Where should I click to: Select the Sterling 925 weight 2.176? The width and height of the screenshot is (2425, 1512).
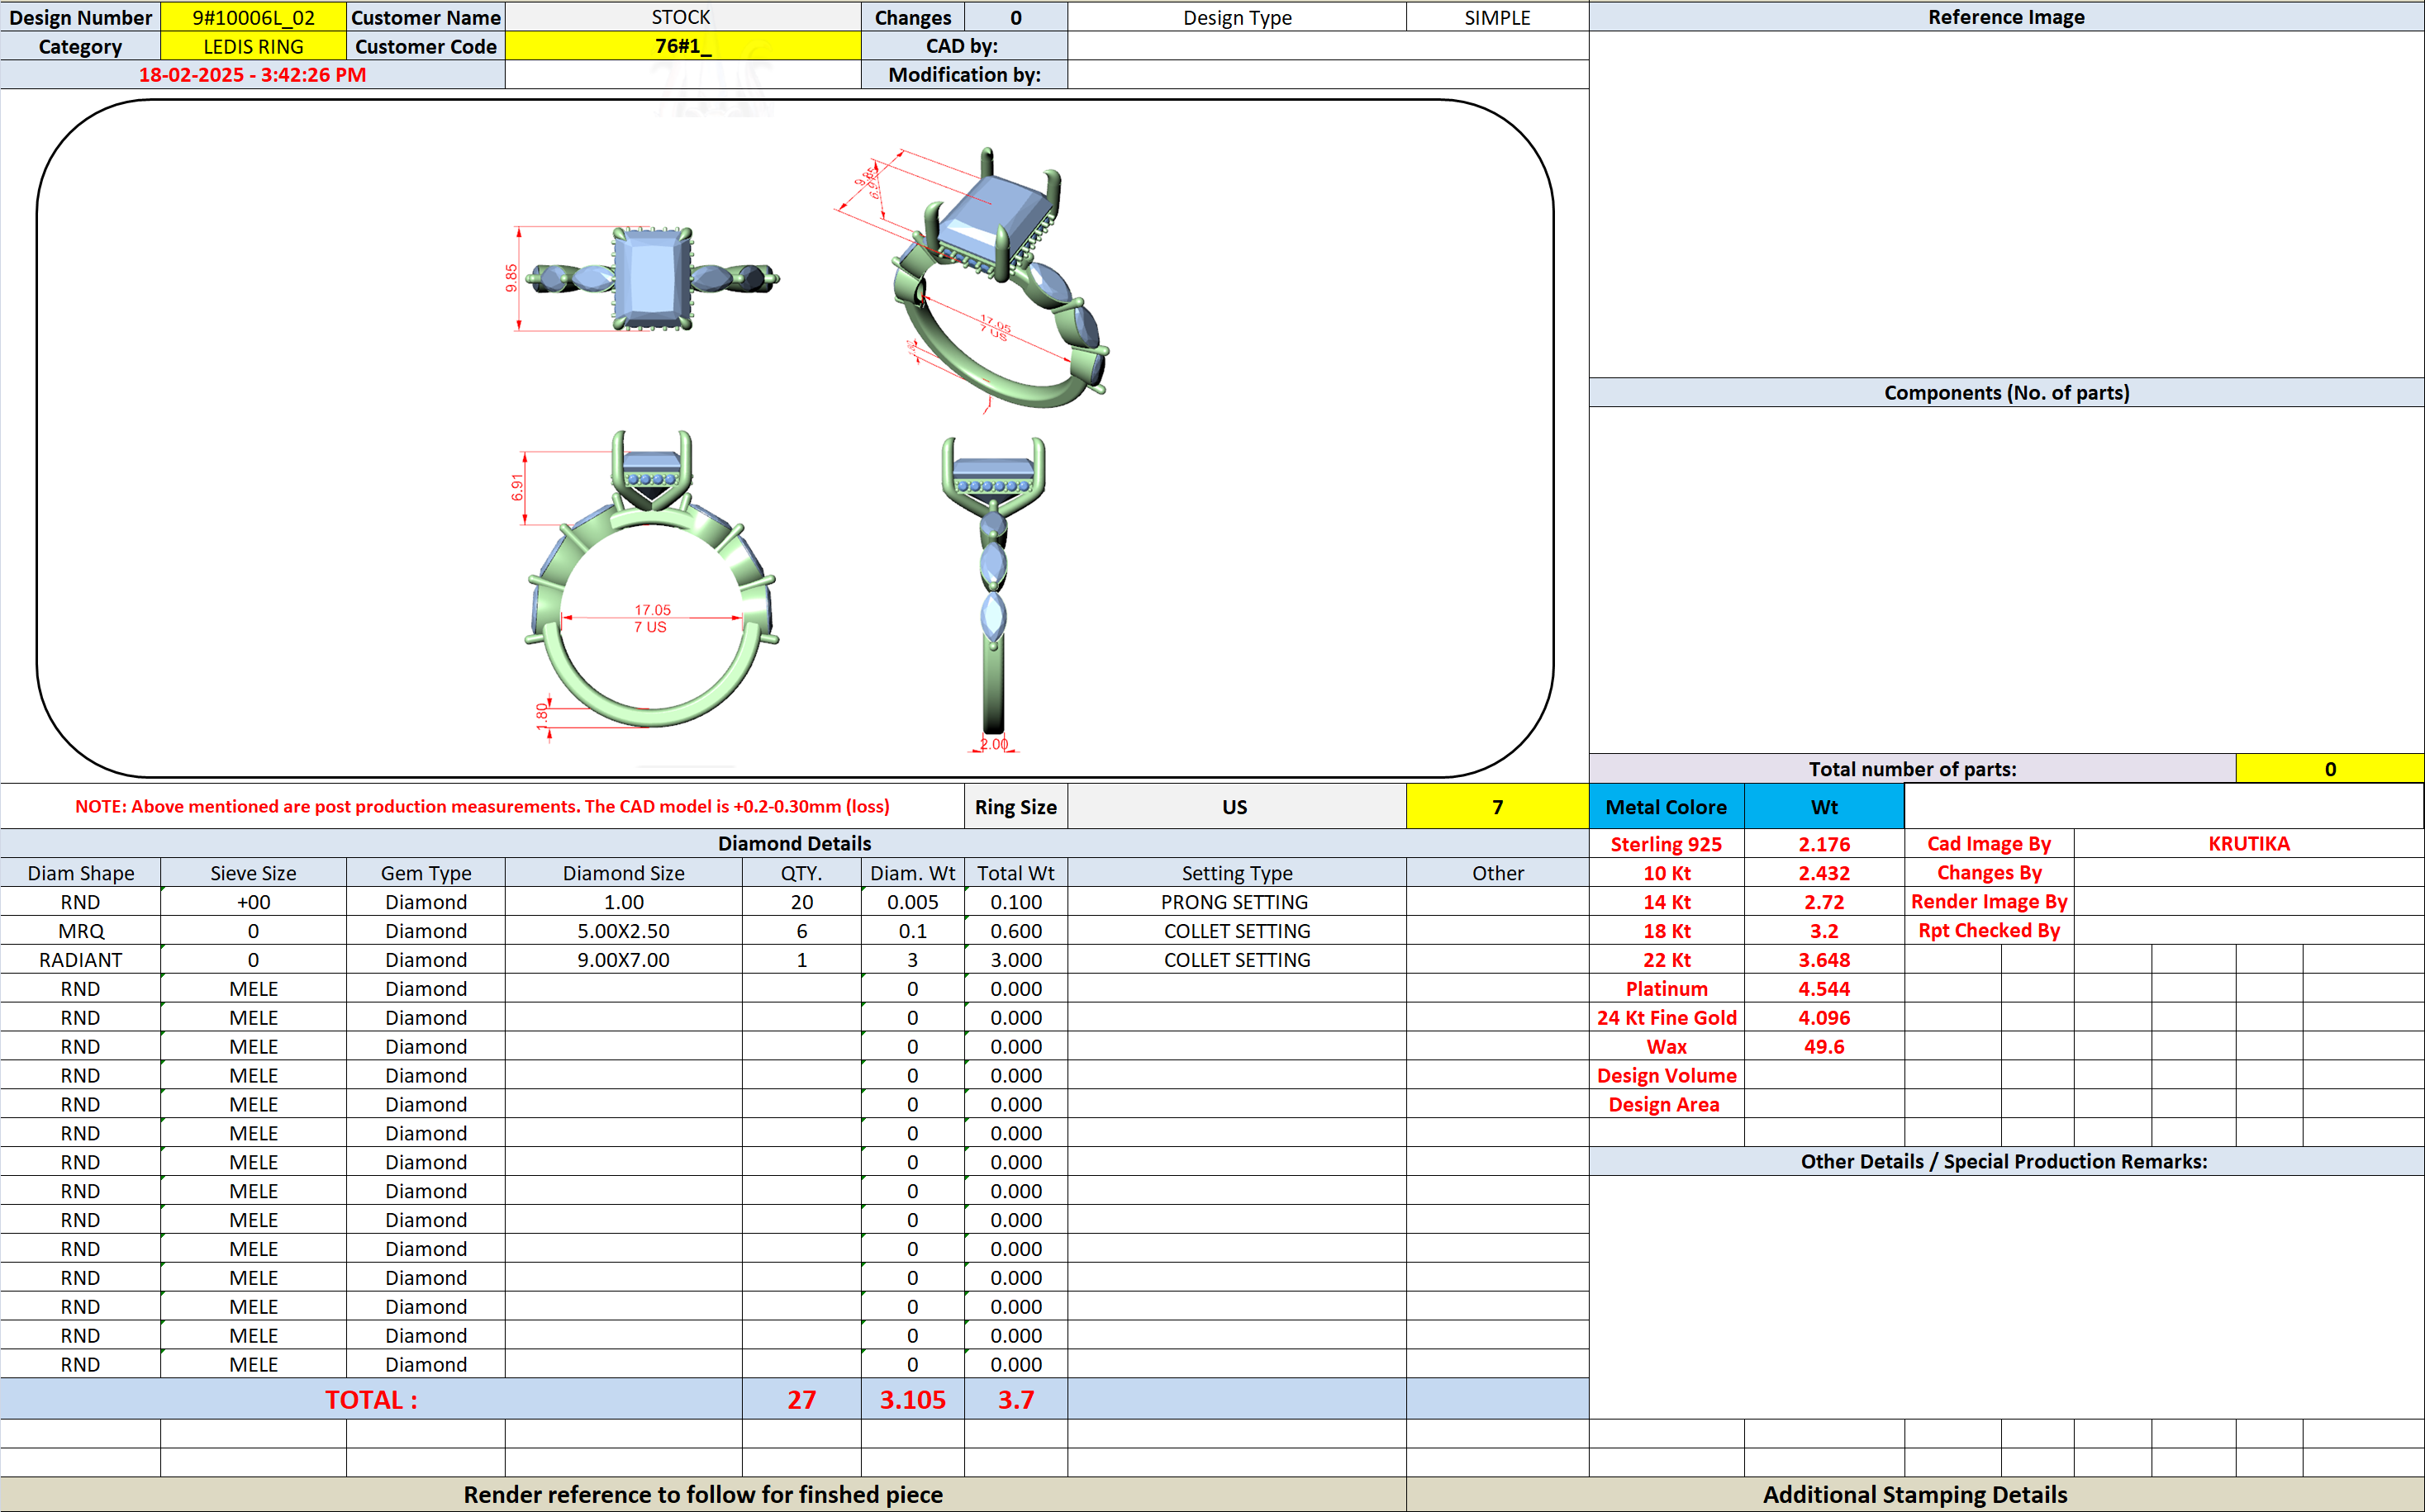tap(1824, 844)
